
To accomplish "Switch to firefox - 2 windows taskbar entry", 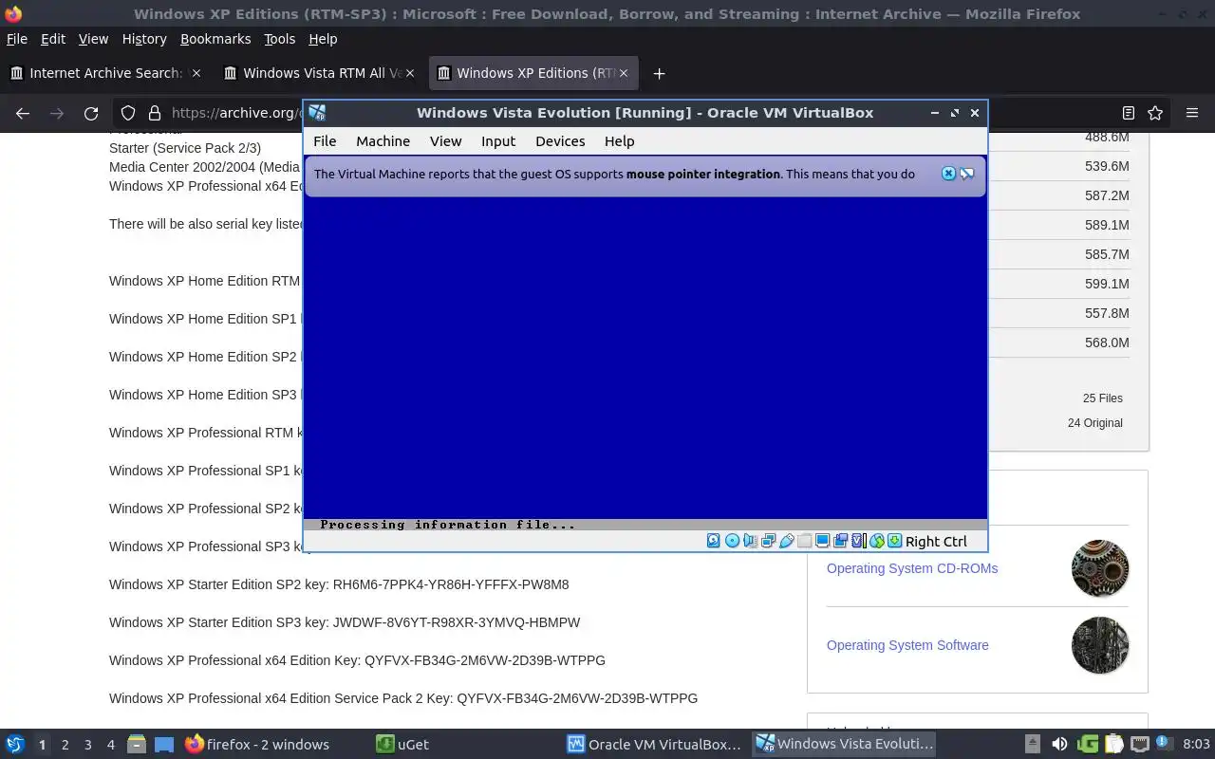I will click(257, 744).
